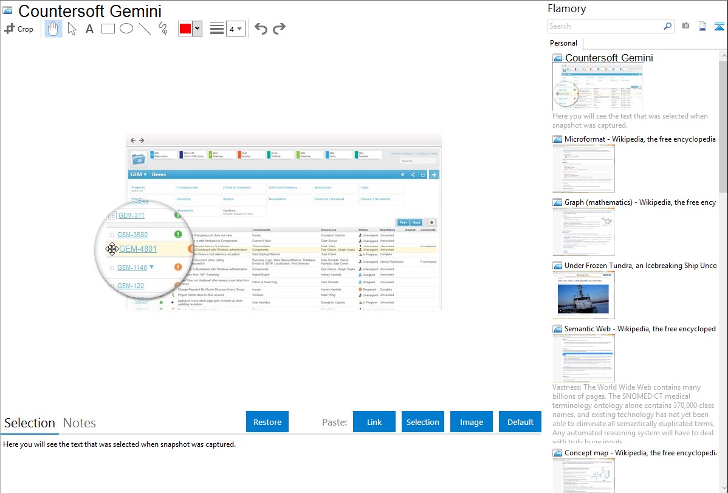The image size is (728, 493).
Task: Click snapshot icon beside Semantic Web title
Action: pyautogui.click(x=557, y=328)
